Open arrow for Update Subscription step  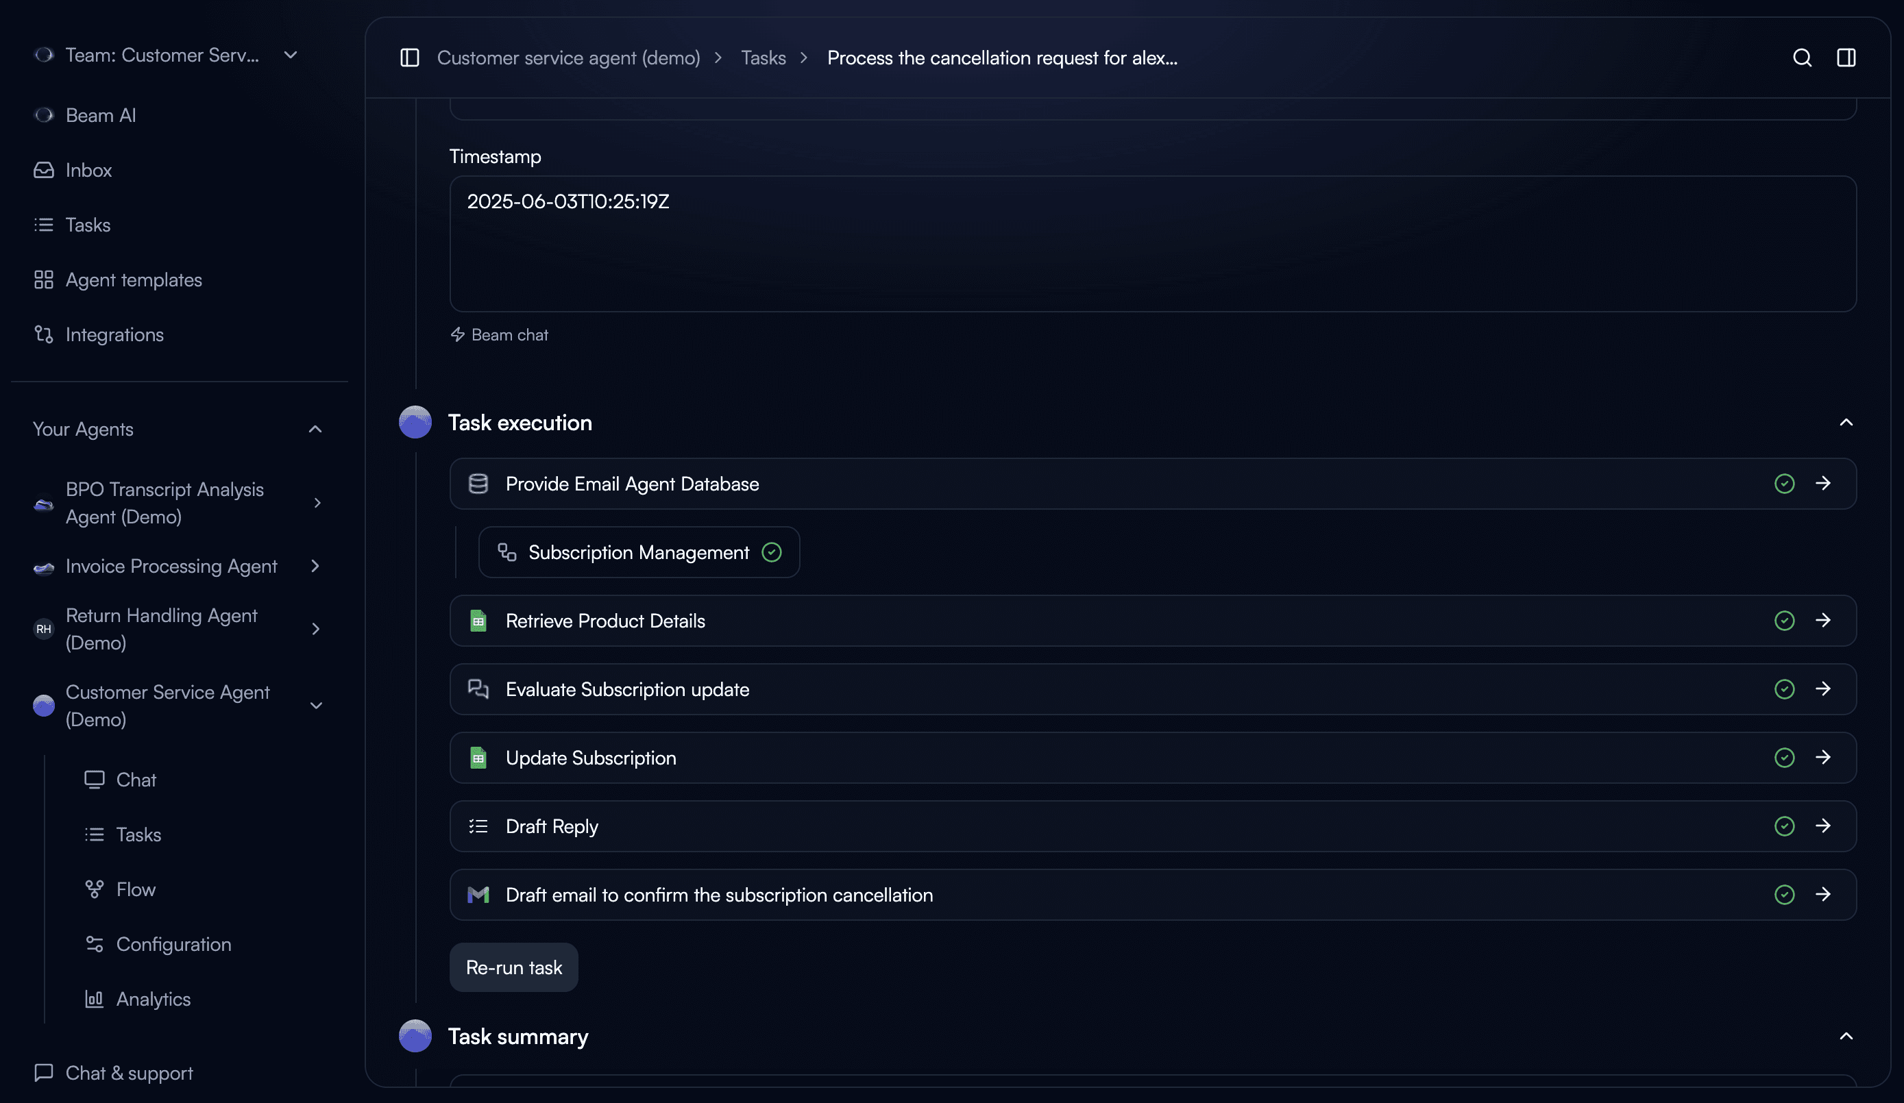(1823, 758)
